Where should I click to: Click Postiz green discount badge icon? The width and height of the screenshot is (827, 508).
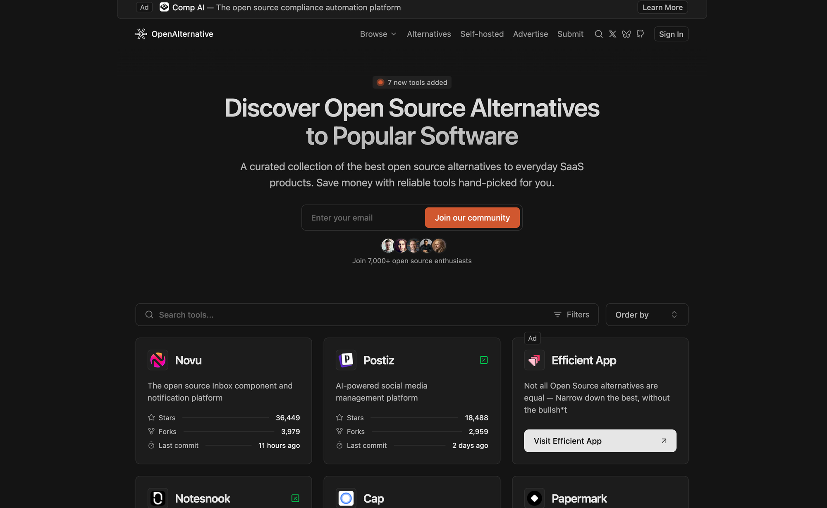pyautogui.click(x=484, y=360)
